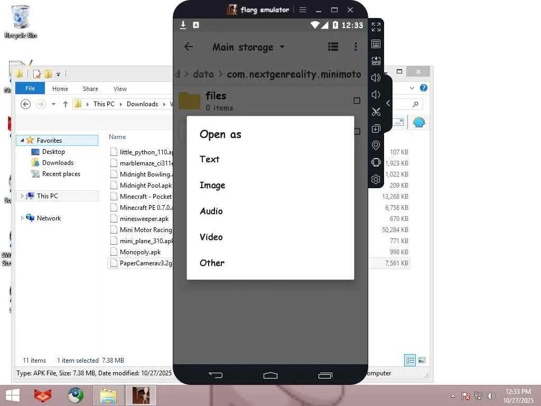Tap the Android home navigation button
541x406 pixels.
270,375
